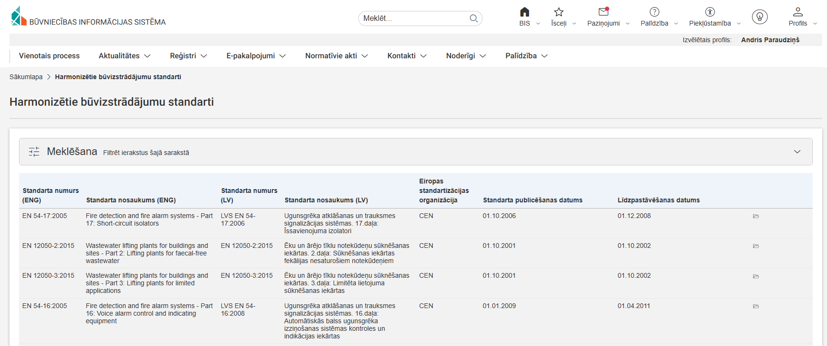Expand Profils dropdown arrow

815,24
